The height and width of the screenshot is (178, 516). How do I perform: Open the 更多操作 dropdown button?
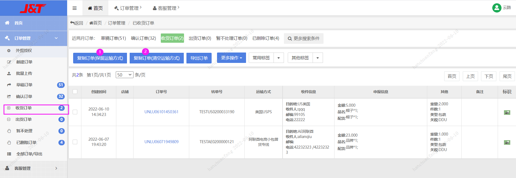[232, 58]
